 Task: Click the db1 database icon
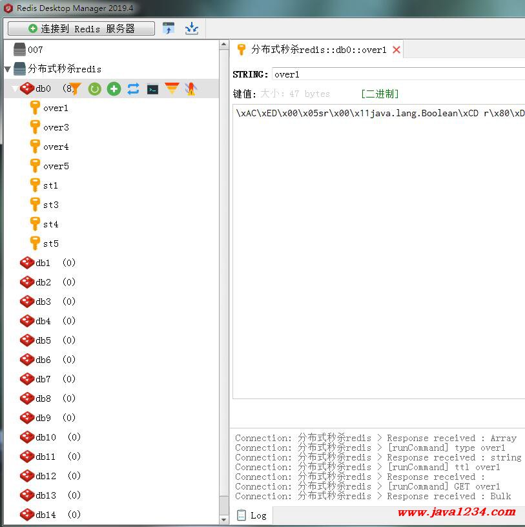pos(27,263)
